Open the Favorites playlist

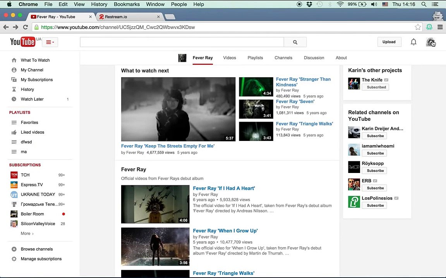tap(29, 122)
